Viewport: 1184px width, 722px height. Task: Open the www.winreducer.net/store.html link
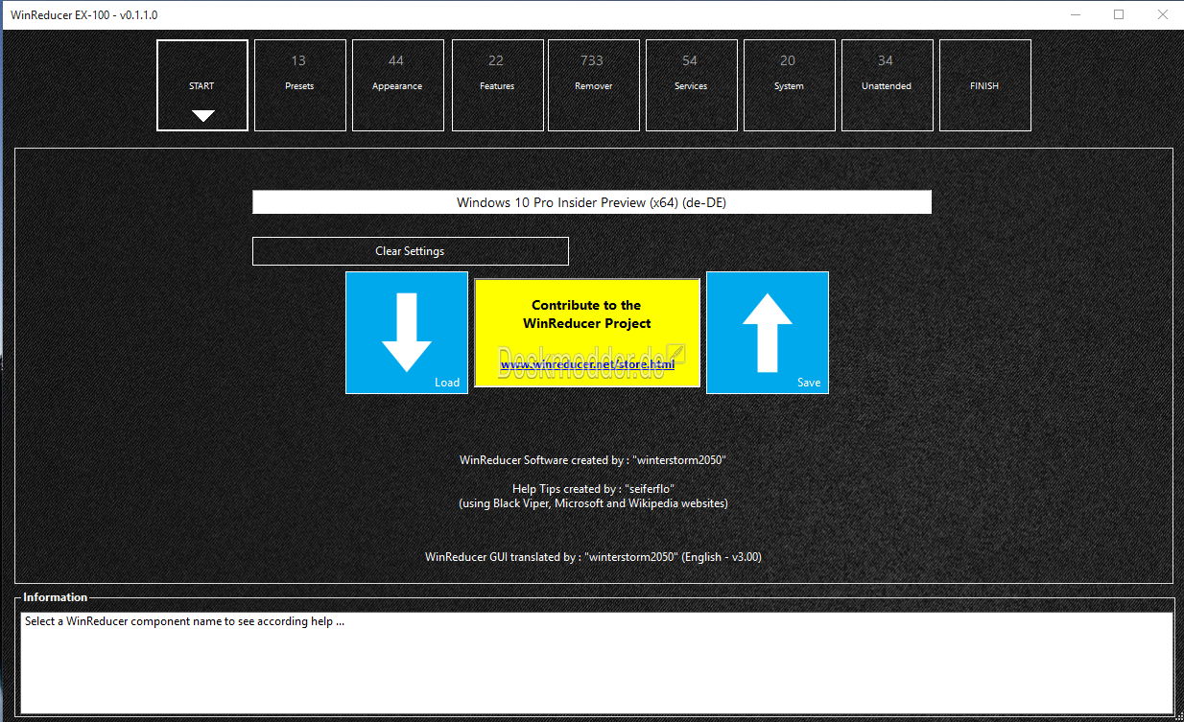[x=587, y=364]
